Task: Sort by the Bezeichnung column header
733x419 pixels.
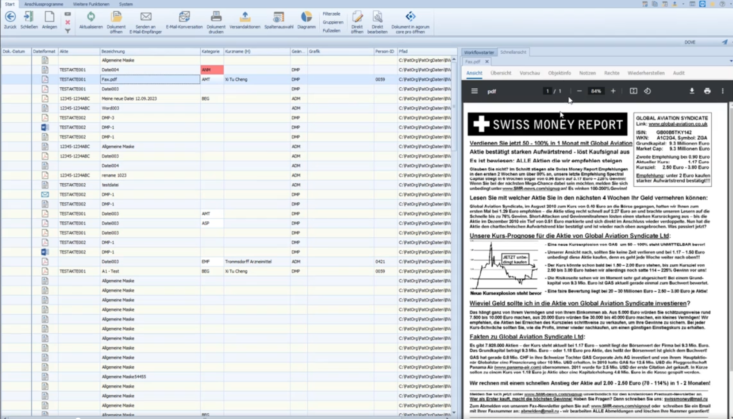Action: [150, 51]
